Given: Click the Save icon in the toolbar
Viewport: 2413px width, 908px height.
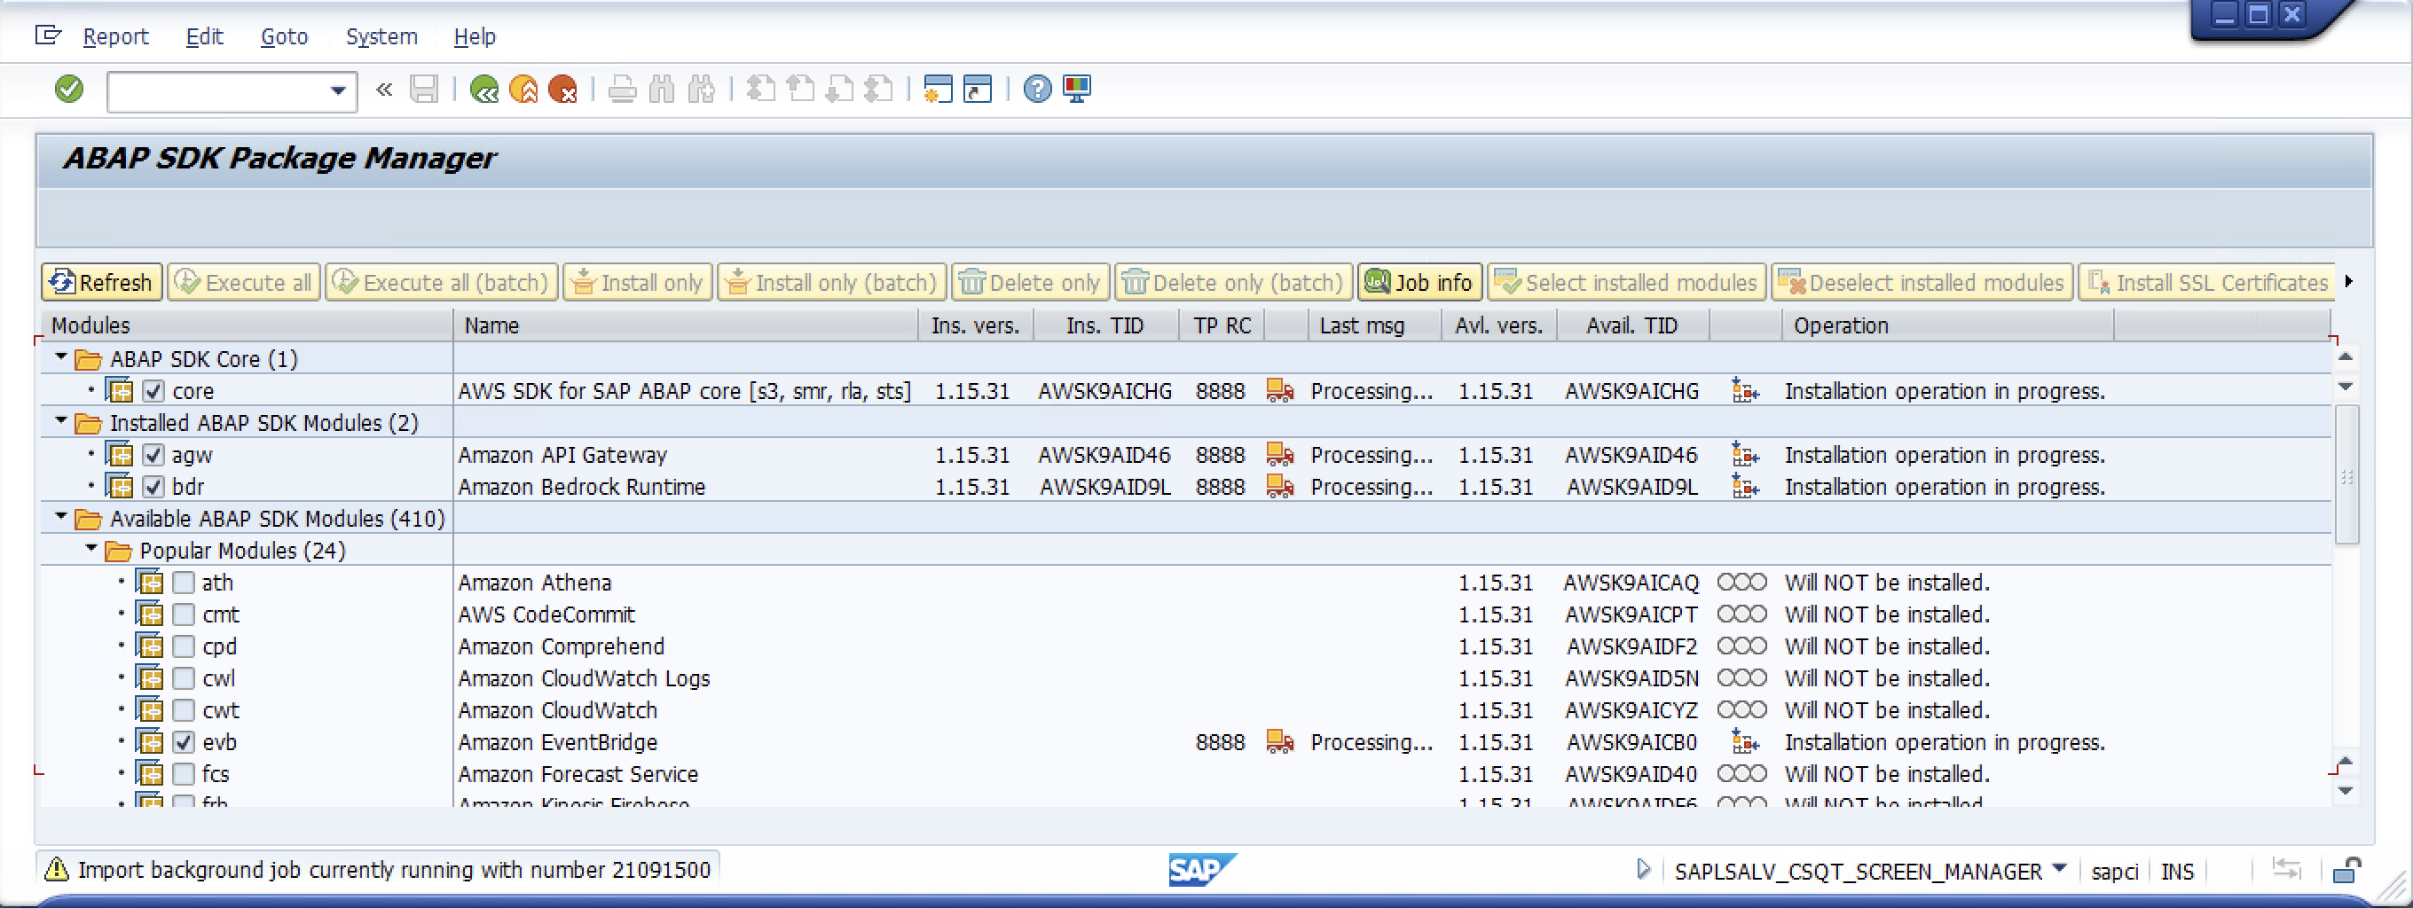Looking at the screenshot, I should click(x=424, y=90).
